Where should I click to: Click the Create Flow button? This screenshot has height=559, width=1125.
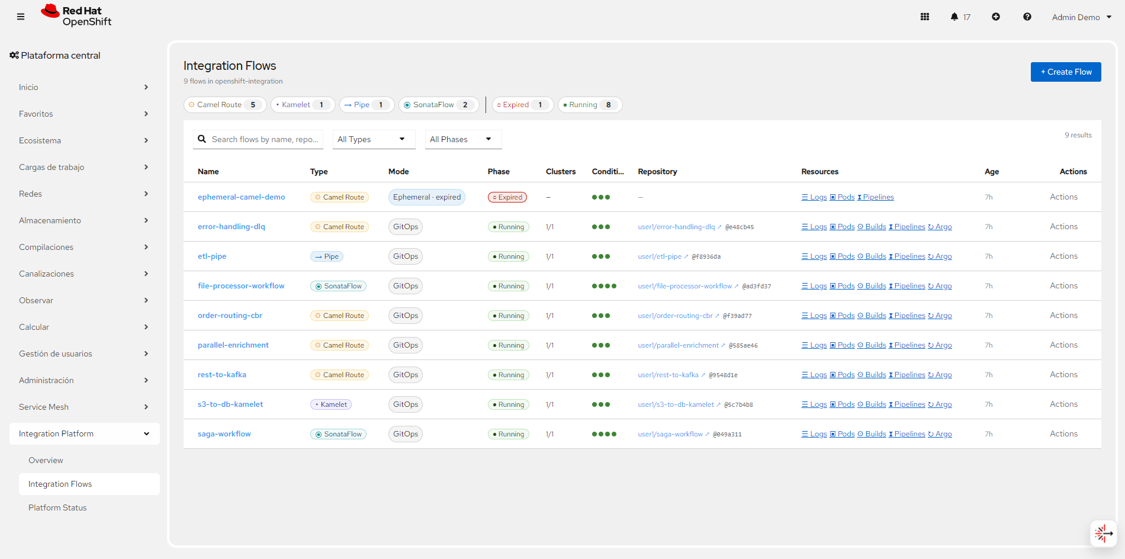pos(1066,72)
